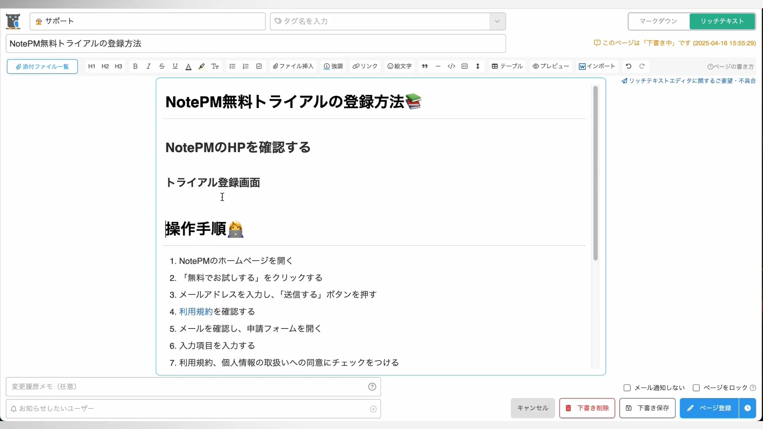Open the プレビュー preview
Image resolution: width=763 pixels, height=429 pixels.
coord(551,66)
